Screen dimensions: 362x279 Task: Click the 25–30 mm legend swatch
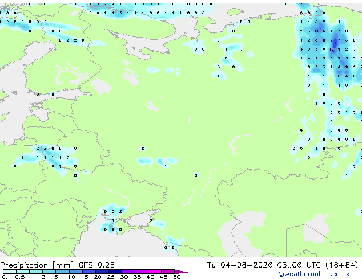pyautogui.click(x=115, y=272)
